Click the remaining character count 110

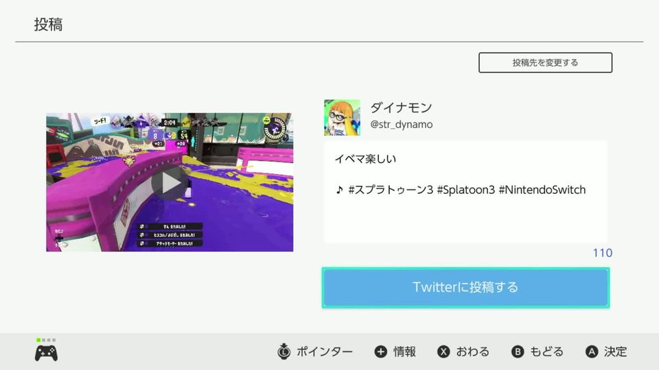click(601, 253)
